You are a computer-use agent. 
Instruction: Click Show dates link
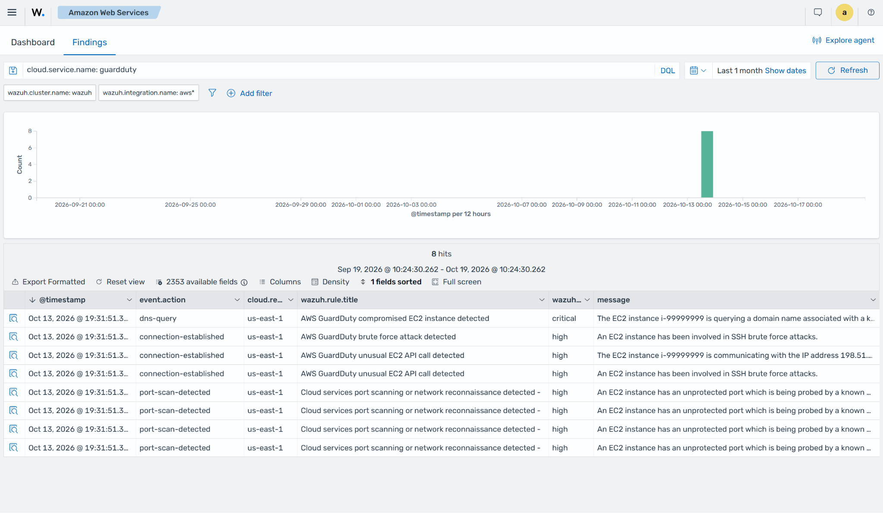(785, 70)
